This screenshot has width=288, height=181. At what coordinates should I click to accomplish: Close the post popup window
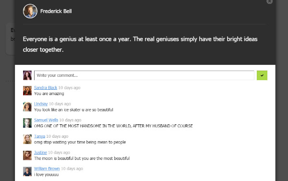coord(269,1)
